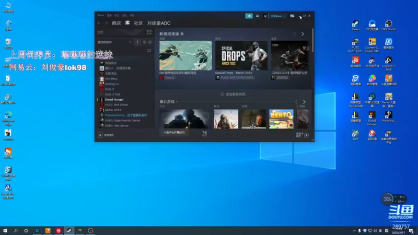Click the user avatar in Steam's title bar
The image size is (418, 235).
[x=265, y=16]
